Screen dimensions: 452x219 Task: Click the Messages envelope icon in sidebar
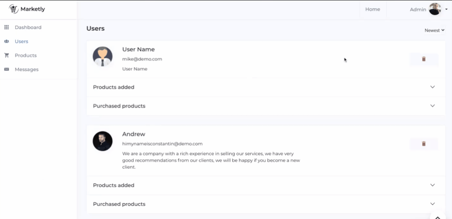[x=6, y=70]
